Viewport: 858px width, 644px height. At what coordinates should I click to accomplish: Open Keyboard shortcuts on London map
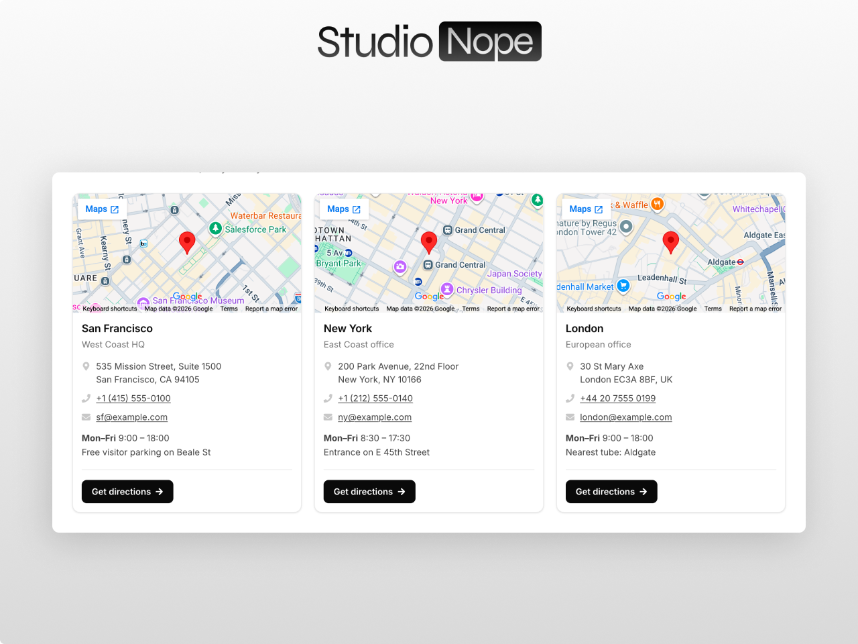pos(594,309)
